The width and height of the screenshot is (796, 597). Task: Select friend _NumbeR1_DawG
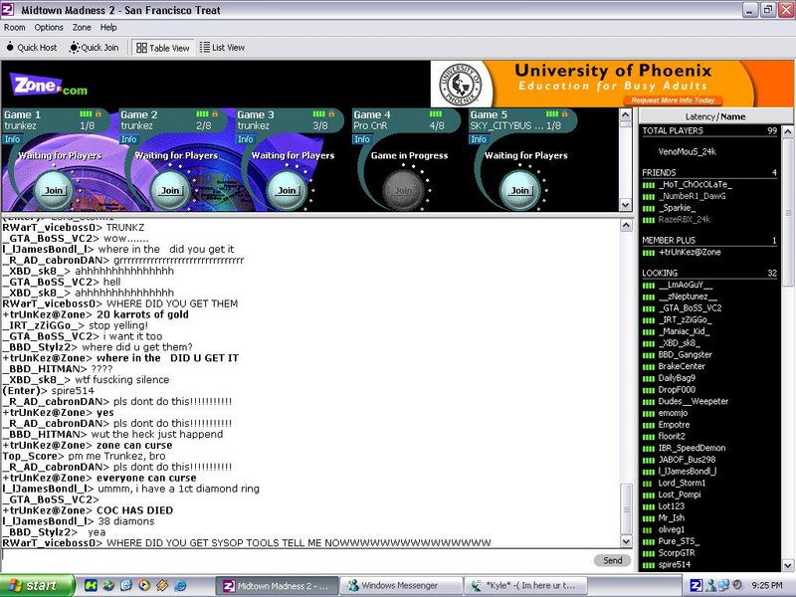692,196
